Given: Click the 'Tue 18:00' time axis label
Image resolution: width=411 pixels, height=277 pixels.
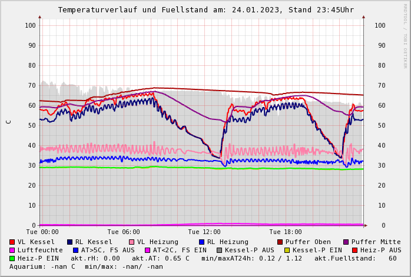Looking at the screenshot, I should [x=285, y=232].
